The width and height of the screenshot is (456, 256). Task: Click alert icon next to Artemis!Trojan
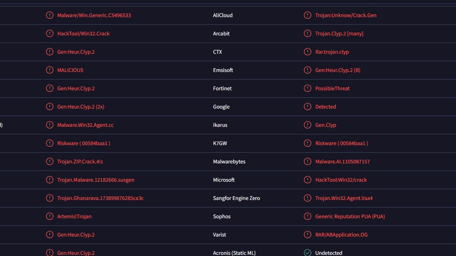click(50, 216)
